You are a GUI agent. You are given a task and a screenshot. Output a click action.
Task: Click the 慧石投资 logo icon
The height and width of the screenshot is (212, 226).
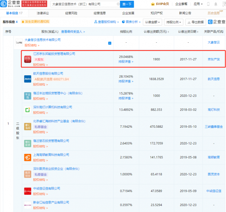click(28, 143)
